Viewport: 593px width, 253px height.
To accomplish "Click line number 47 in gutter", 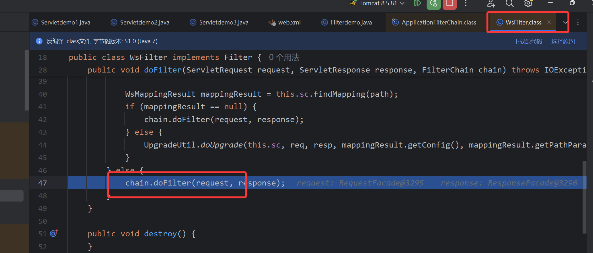I will click(43, 183).
